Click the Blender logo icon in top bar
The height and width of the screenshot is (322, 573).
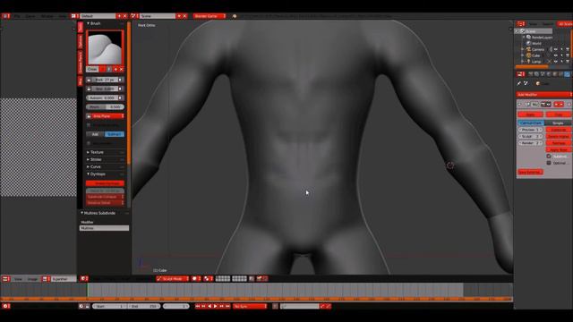tap(235, 16)
